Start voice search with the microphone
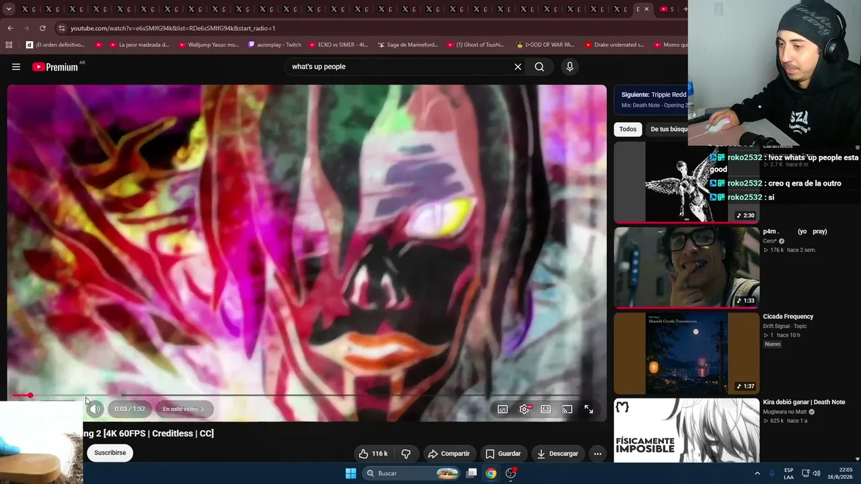 click(570, 67)
